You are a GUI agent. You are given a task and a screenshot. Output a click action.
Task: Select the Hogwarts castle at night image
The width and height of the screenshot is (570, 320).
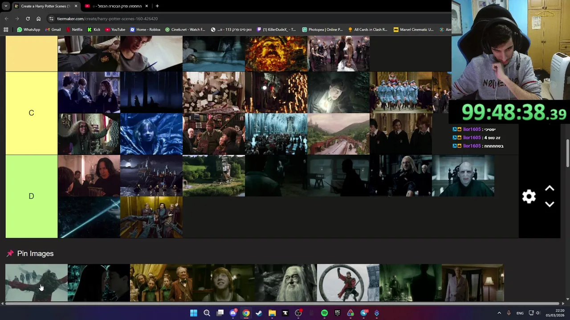tap(151, 176)
